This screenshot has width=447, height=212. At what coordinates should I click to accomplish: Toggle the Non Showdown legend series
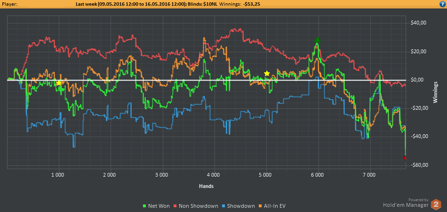click(x=195, y=206)
